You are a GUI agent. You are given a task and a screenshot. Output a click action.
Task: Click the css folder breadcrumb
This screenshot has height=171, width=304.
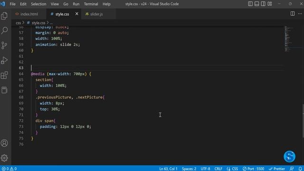point(18,23)
